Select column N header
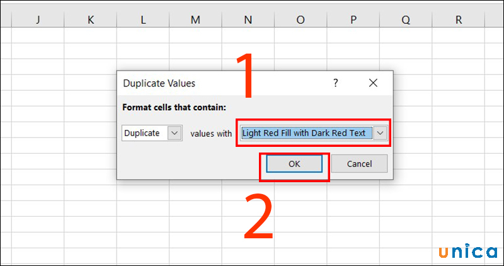 tap(248, 20)
